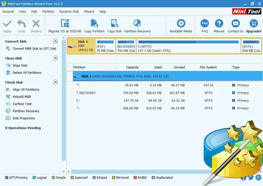Select the C:(NTFS) block in disk map
This screenshot has height=186, width=263.
[188, 47]
